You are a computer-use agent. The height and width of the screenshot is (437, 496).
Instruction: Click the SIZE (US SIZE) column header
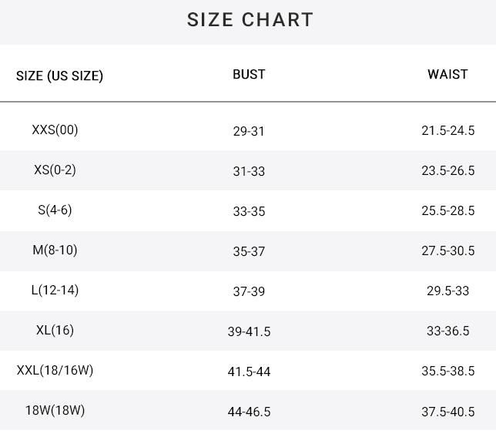point(59,76)
